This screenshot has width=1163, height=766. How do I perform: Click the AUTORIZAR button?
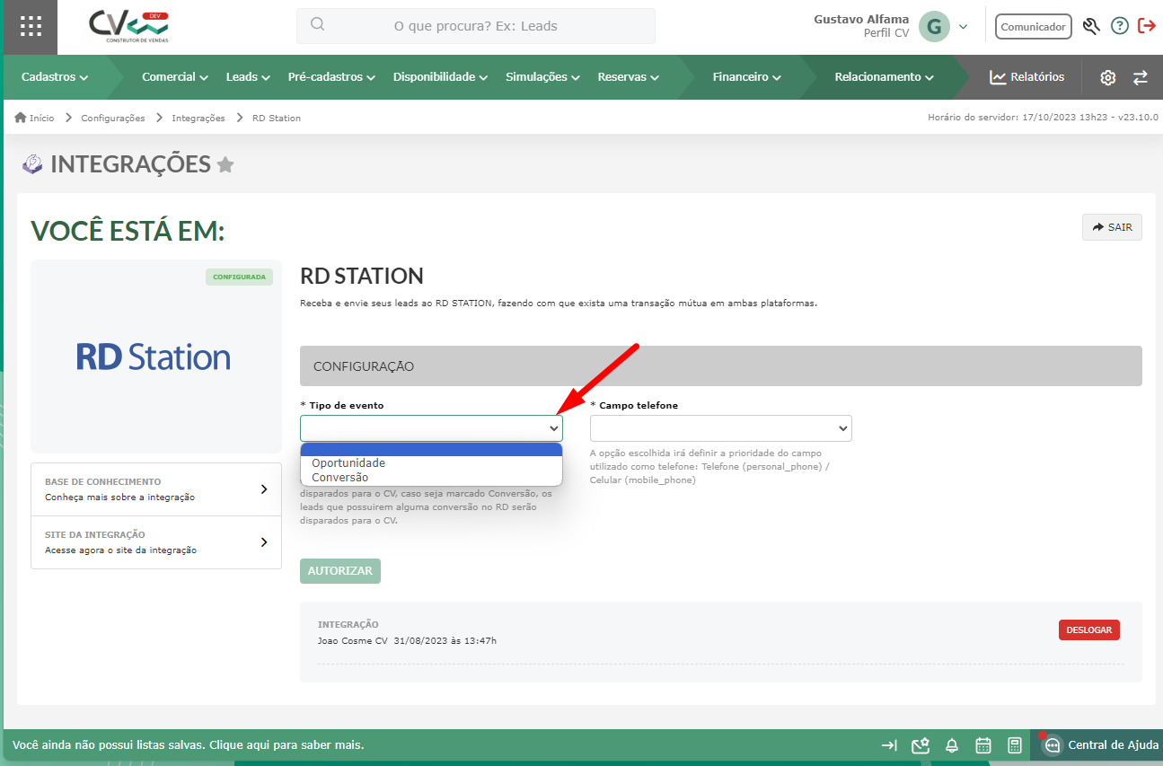[x=340, y=571]
